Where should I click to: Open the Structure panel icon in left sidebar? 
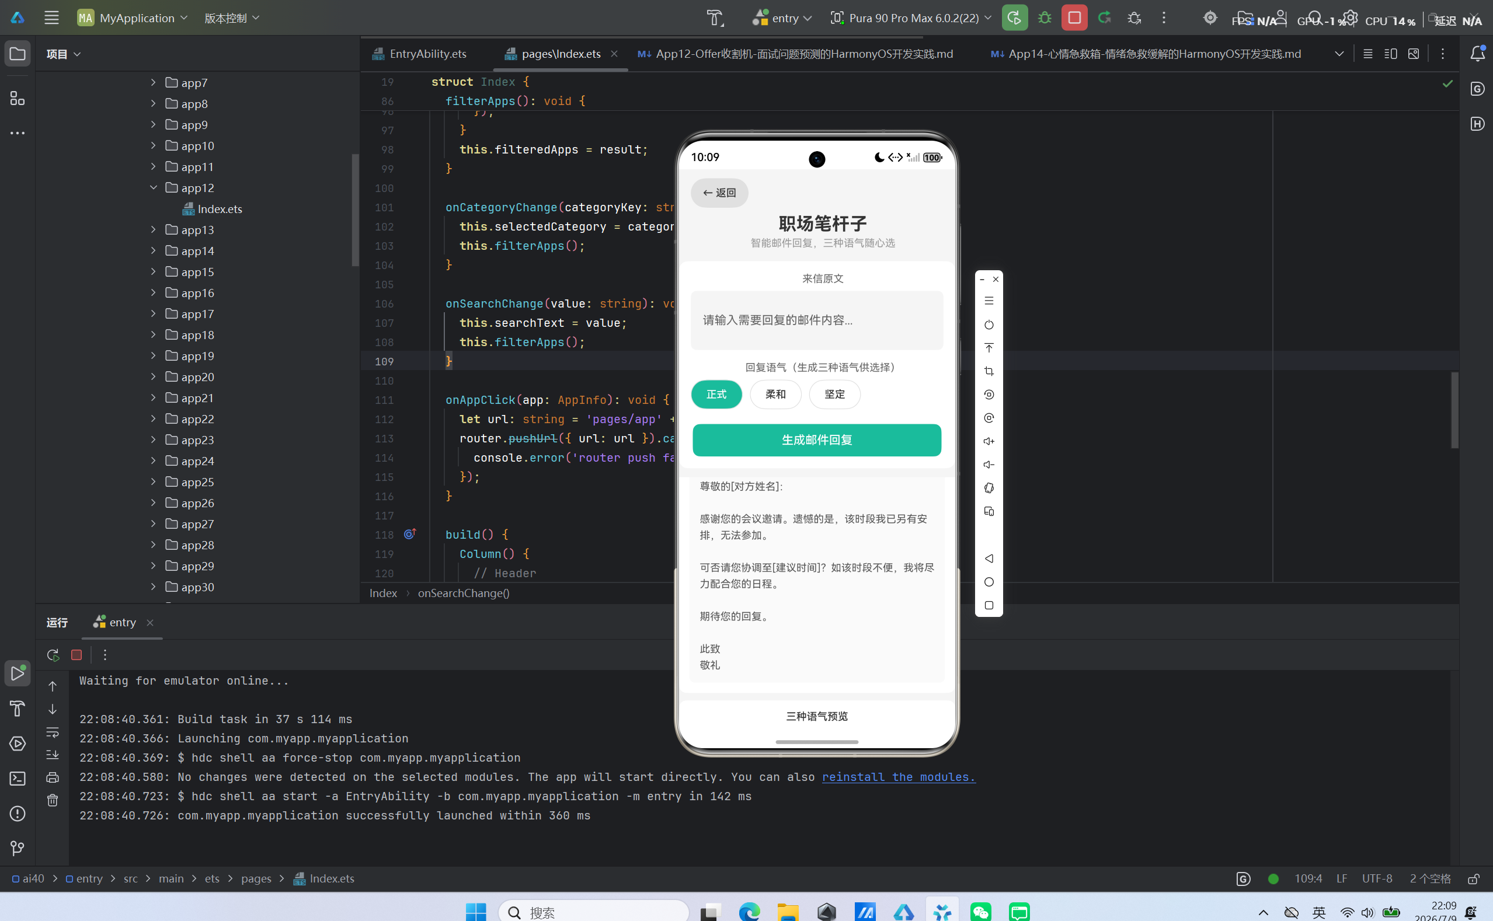click(x=17, y=98)
